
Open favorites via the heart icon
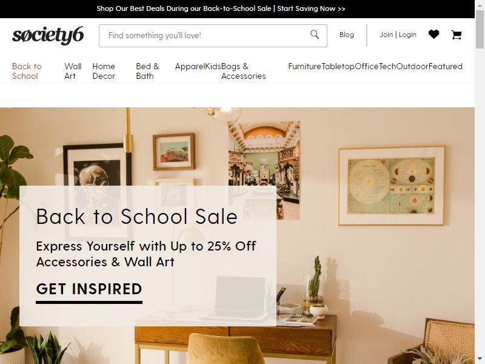coord(433,35)
